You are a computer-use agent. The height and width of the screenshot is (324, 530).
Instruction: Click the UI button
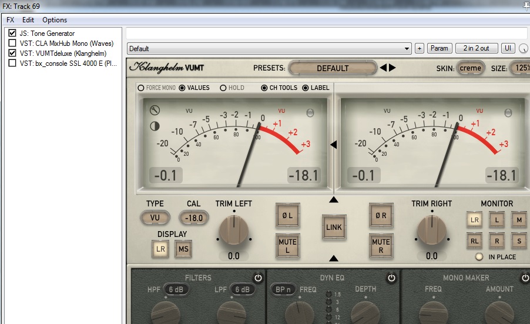tap(508, 48)
